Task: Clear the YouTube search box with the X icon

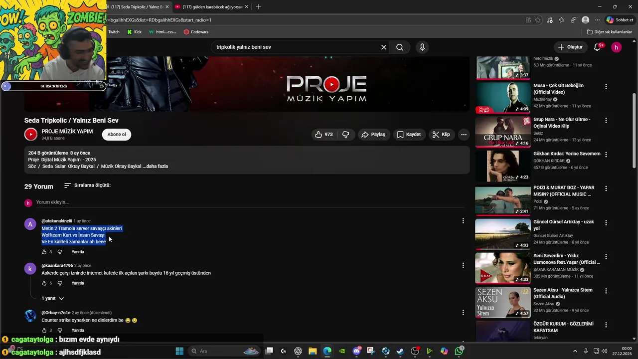Action: [x=384, y=47]
